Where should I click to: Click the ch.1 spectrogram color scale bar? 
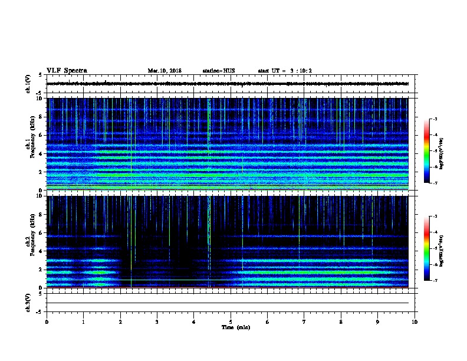pos(426,151)
